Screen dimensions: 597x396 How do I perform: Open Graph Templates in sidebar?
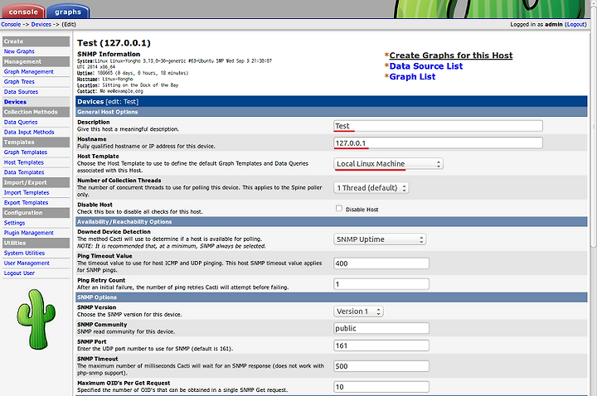[x=26, y=152]
